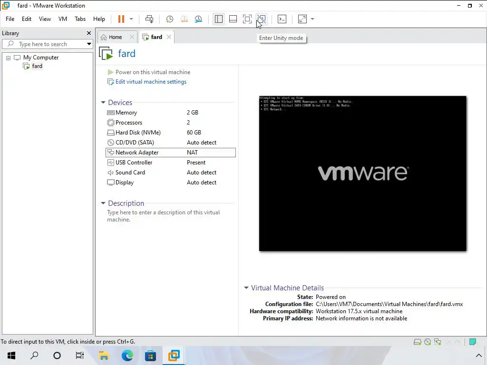Open the Edit menu
Image resolution: width=487 pixels, height=365 pixels.
pos(27,19)
